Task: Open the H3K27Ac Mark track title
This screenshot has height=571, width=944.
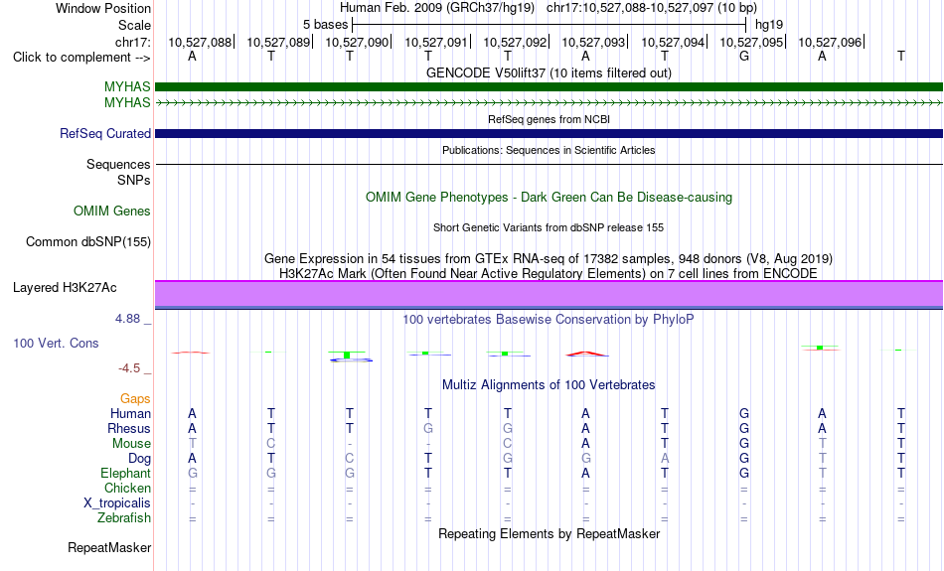Action: click(549, 274)
